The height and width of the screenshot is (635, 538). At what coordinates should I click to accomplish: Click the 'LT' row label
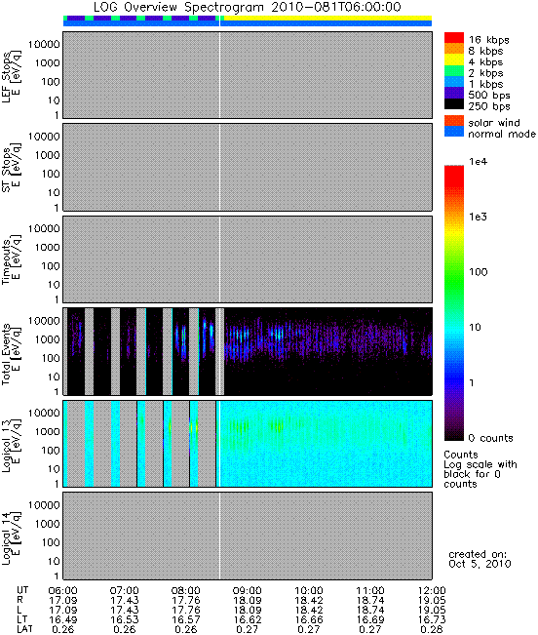[21, 620]
